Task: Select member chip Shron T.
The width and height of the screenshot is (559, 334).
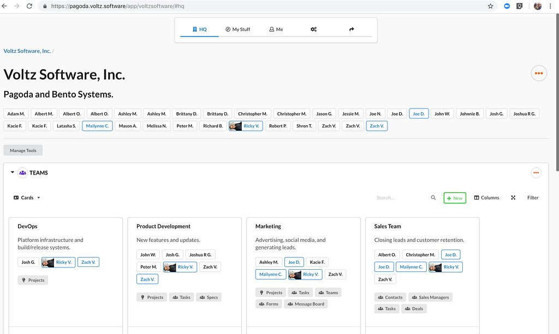Action: tap(304, 126)
